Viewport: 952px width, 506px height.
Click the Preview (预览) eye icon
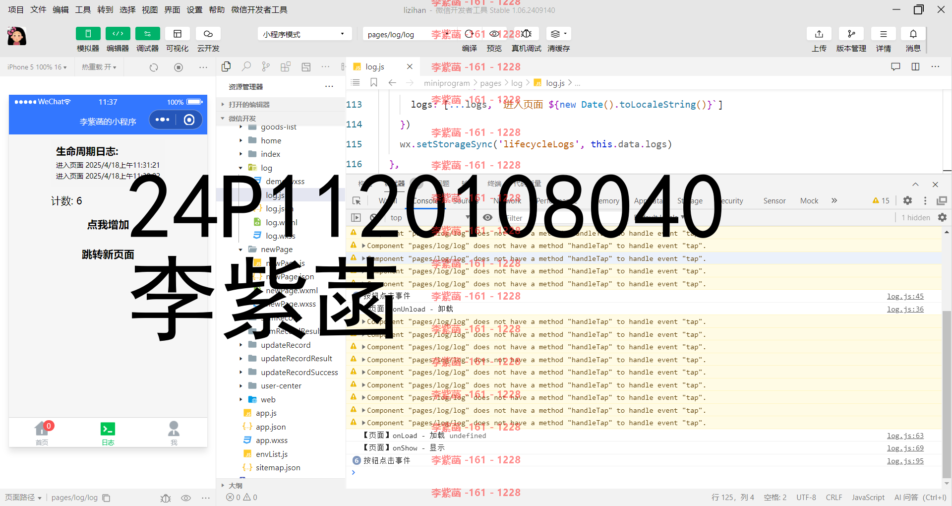click(494, 34)
